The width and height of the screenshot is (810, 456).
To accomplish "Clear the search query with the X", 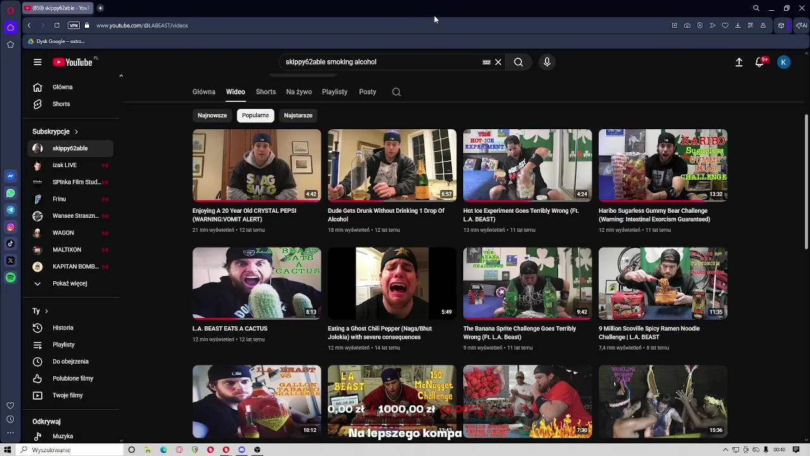I will [498, 62].
